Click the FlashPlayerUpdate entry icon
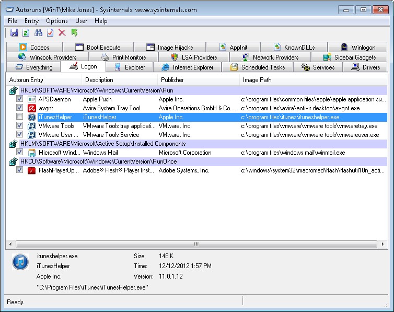 (x=32, y=170)
